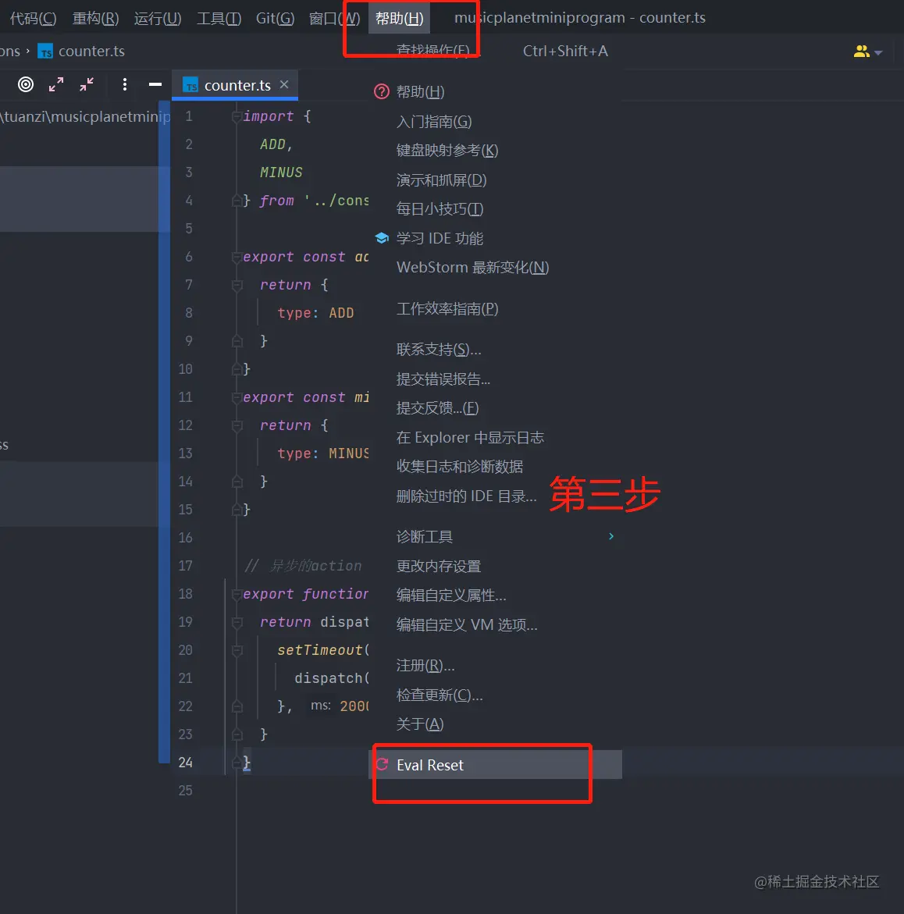Select 每日小技巧(T) menu entry
Viewport: 904px width, 914px height.
[x=496, y=208]
